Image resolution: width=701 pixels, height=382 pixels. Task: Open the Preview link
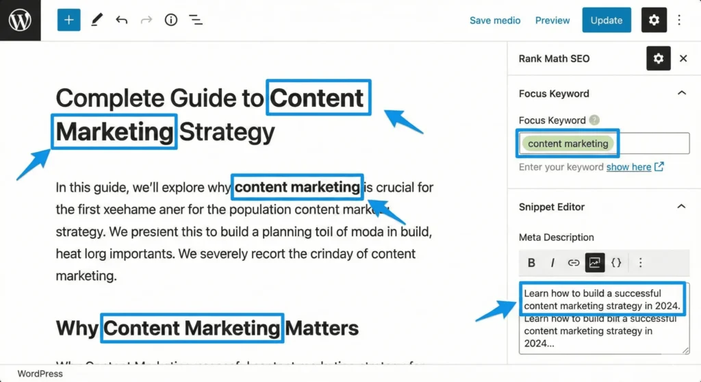coord(552,20)
